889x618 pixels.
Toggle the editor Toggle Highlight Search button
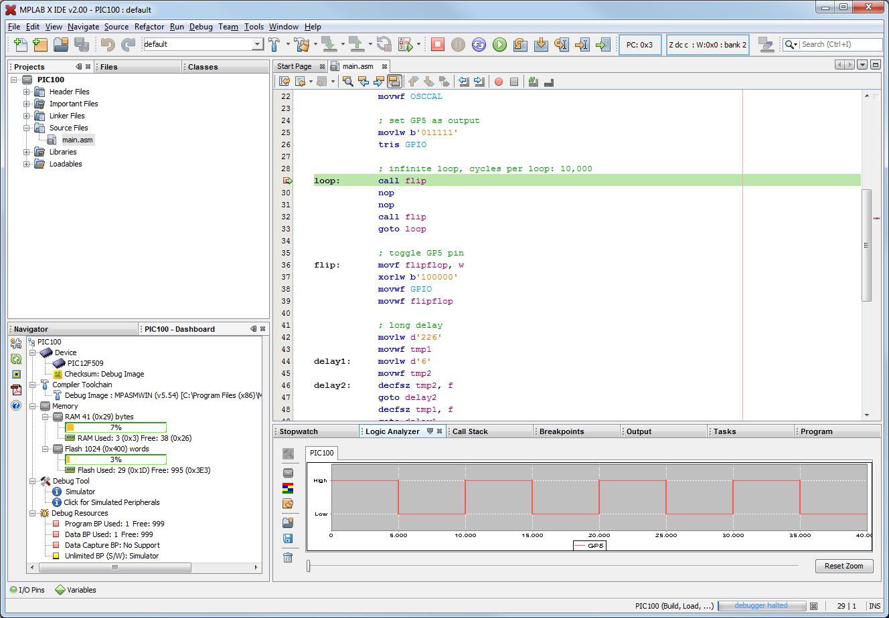(x=394, y=82)
